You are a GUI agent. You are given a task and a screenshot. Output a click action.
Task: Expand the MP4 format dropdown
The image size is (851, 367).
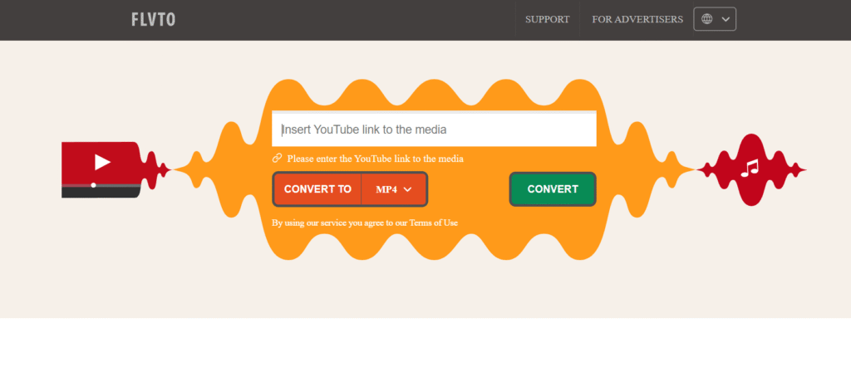click(x=394, y=189)
